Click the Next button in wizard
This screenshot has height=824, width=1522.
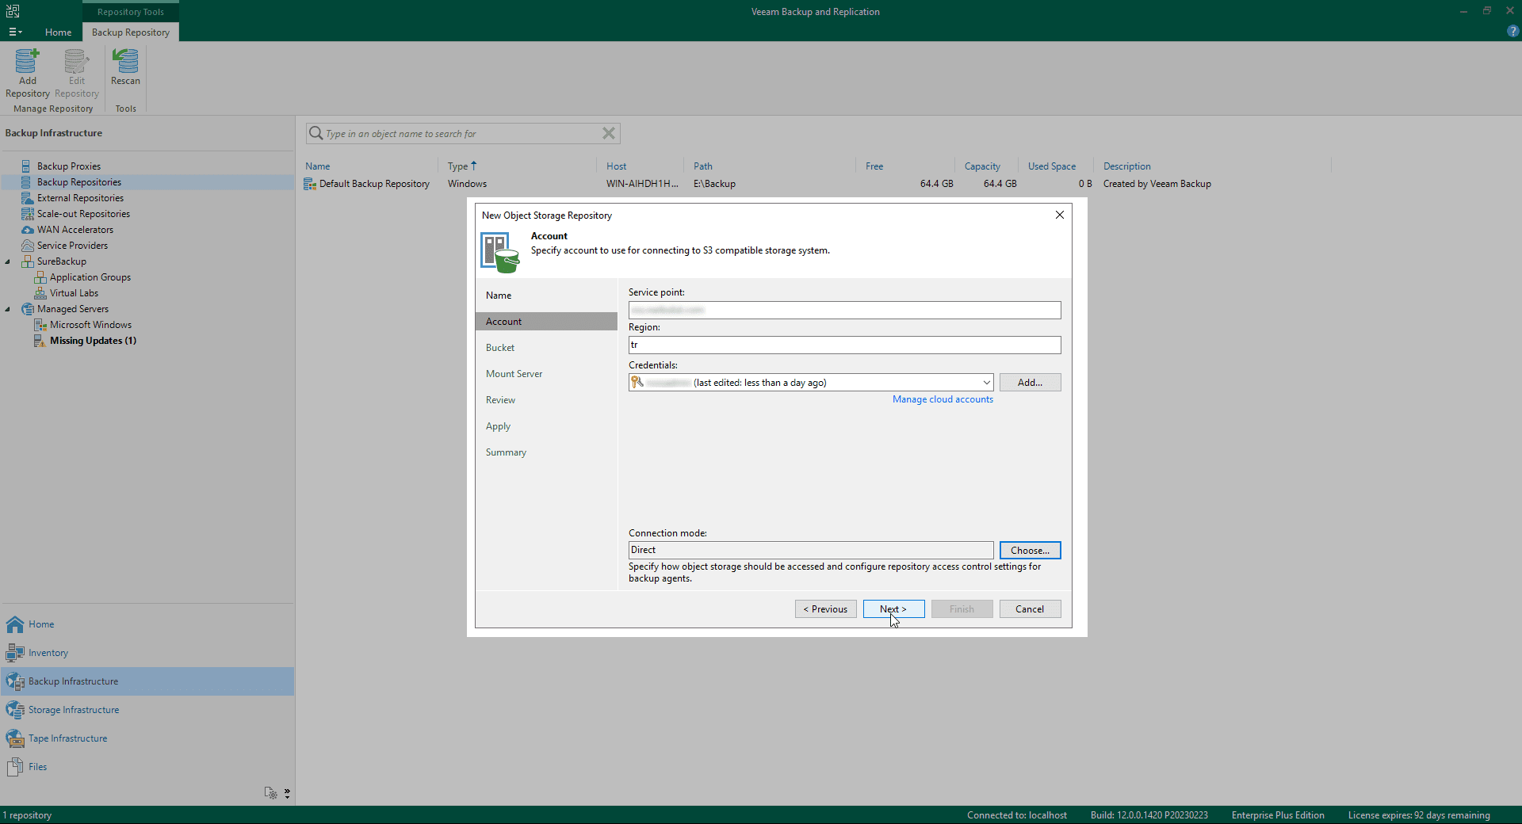(x=893, y=609)
